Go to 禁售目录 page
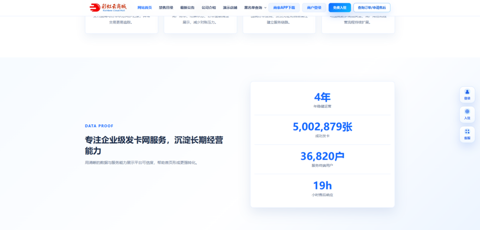 (x=166, y=7)
